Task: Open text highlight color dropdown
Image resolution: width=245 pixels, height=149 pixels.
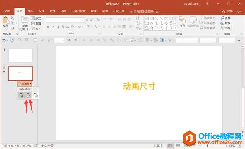Action: tap(89, 27)
